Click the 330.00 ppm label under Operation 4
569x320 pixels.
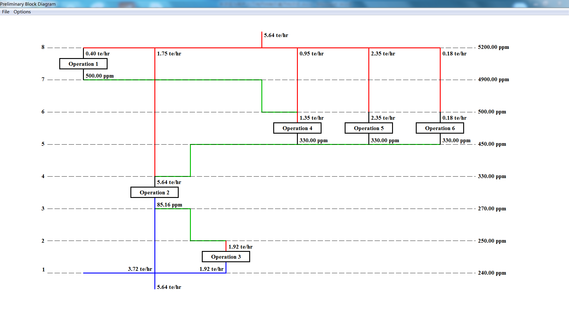[314, 140]
